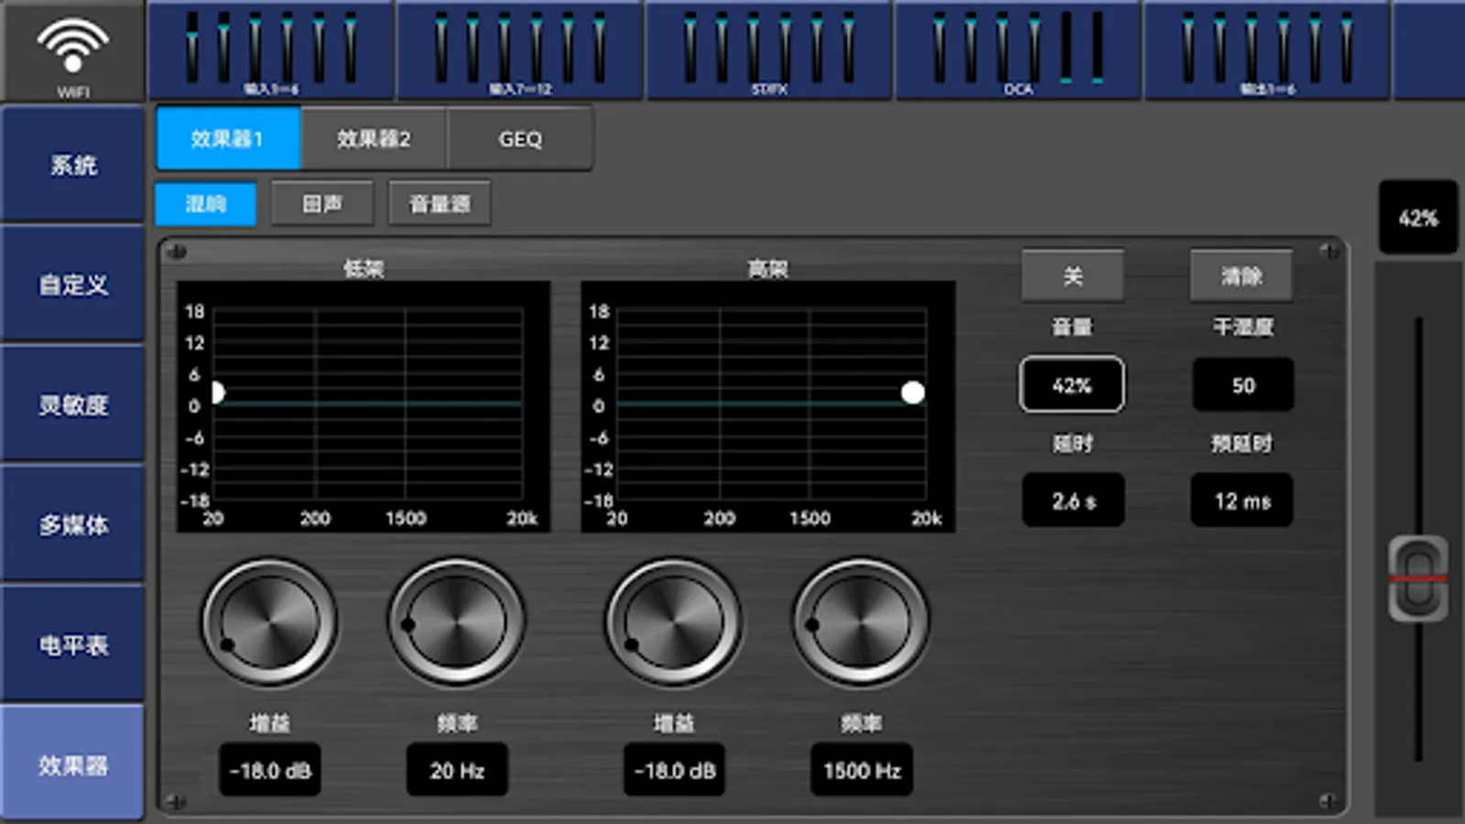Switch to the 效果器2 tab

pos(374,138)
